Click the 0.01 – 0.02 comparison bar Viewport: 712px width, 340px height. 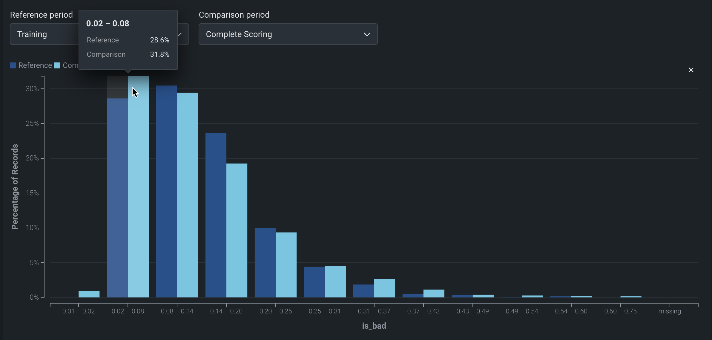[89, 294]
